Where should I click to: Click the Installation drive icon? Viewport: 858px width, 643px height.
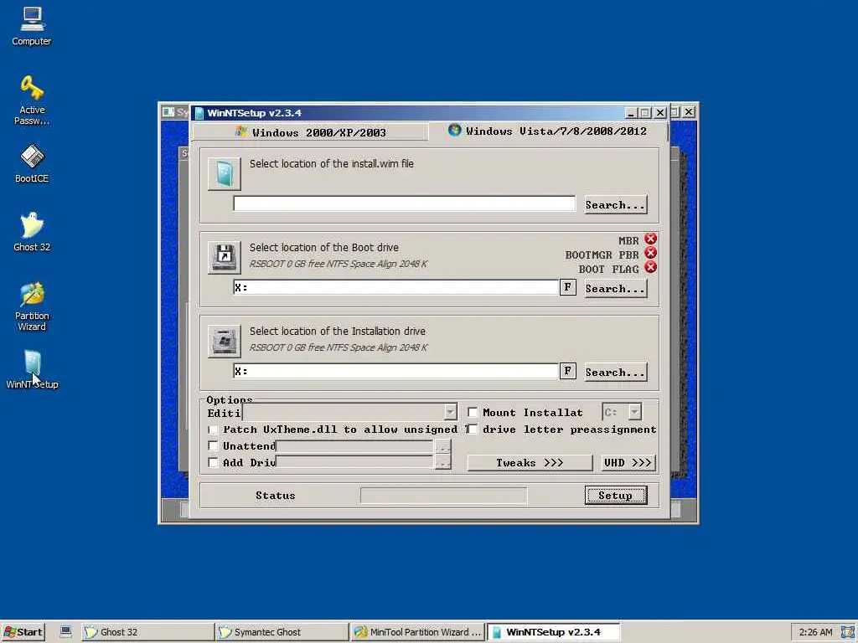[224, 341]
